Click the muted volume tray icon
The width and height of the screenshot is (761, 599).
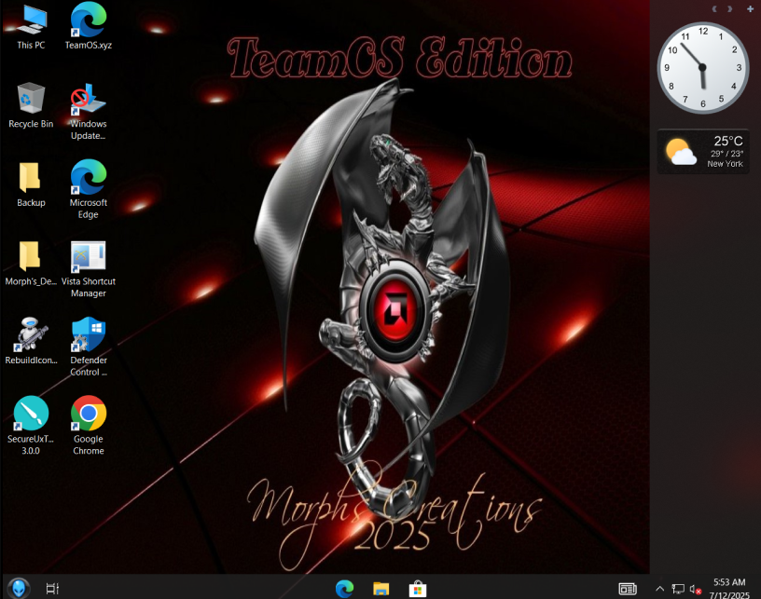(x=695, y=590)
